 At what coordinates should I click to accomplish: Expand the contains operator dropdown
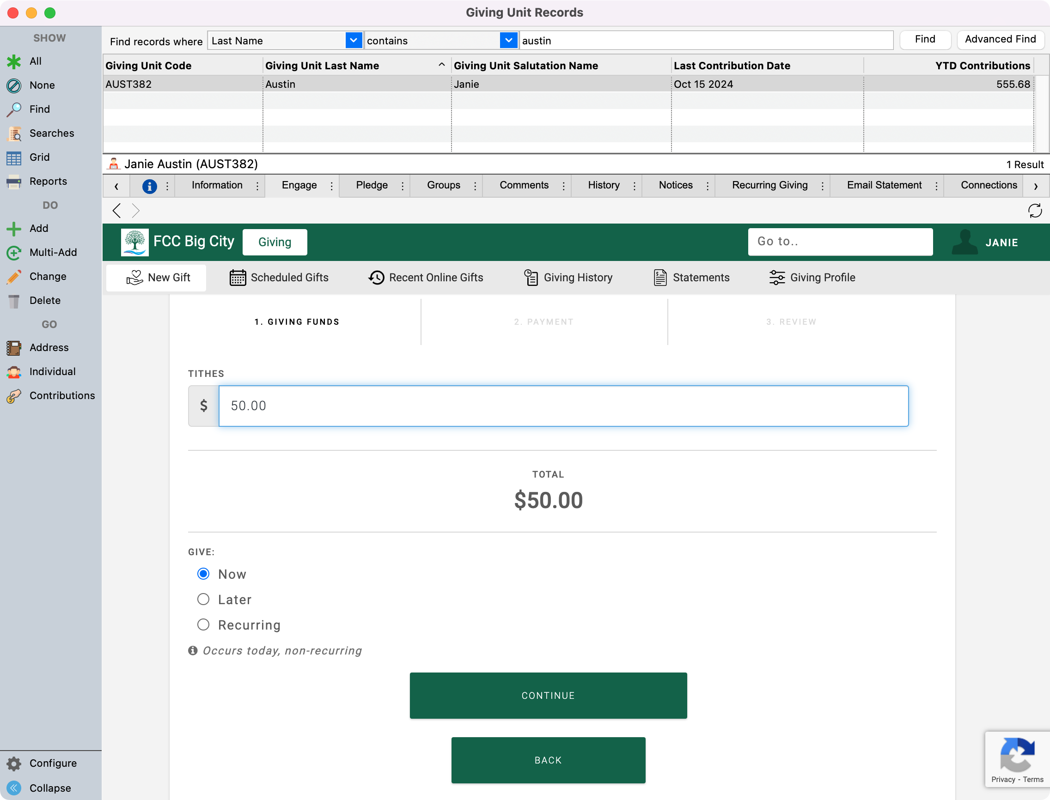508,41
